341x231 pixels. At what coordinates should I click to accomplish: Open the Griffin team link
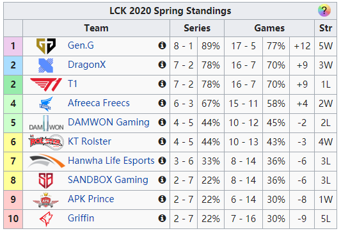click(81, 218)
